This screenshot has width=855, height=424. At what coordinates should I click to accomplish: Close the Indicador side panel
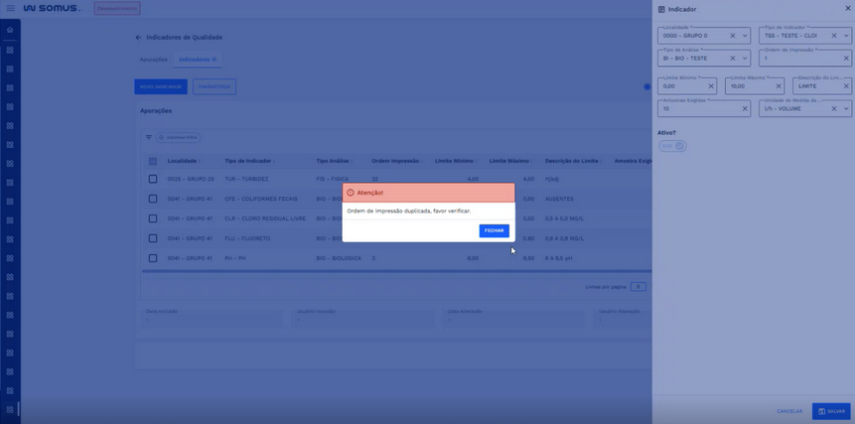tap(846, 9)
